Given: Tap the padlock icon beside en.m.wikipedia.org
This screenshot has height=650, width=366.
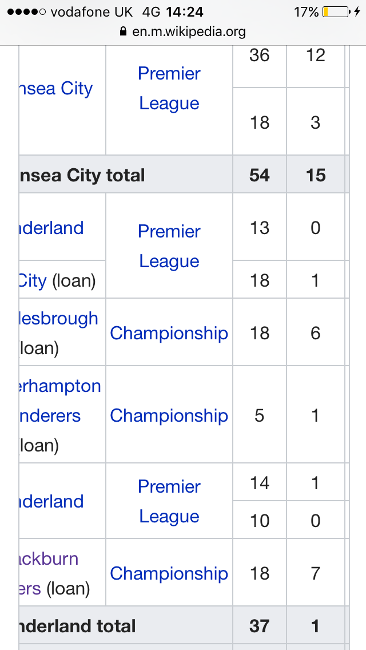Looking at the screenshot, I should click(x=123, y=31).
